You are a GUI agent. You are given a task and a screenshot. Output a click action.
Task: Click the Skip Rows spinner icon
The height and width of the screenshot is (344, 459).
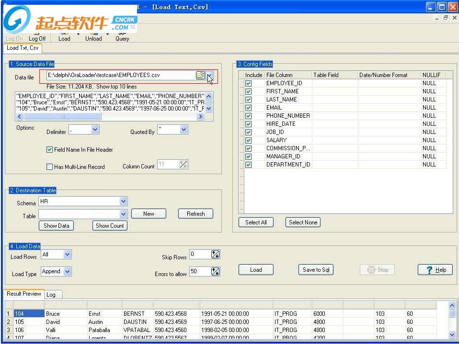(x=215, y=255)
